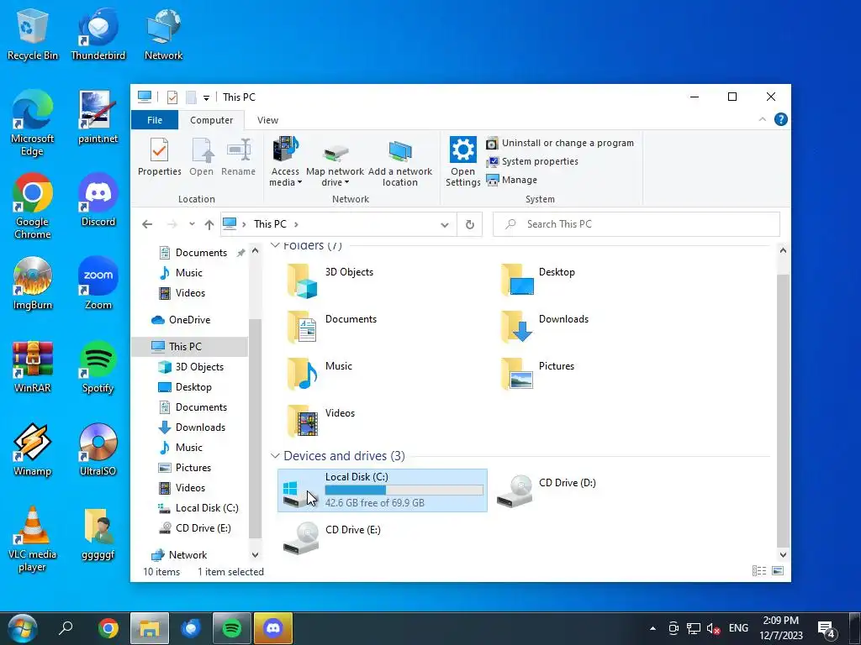Open the Access media menu
Screen dimensions: 861x645
(285, 162)
